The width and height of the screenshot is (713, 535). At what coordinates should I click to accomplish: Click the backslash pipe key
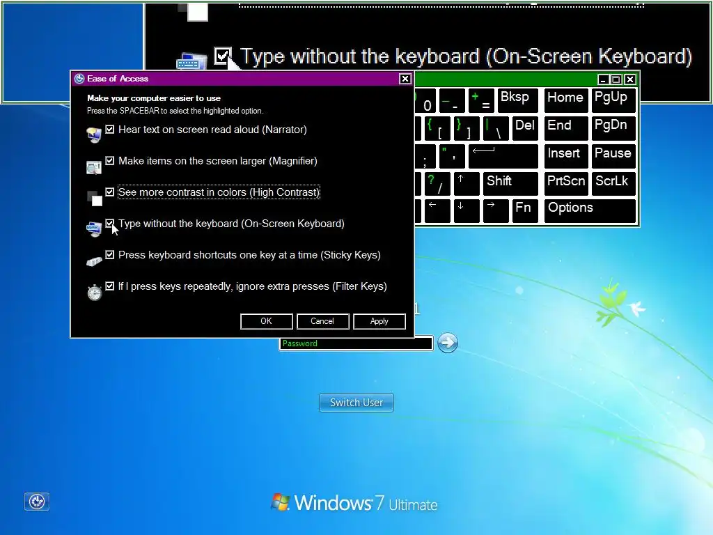tap(496, 129)
